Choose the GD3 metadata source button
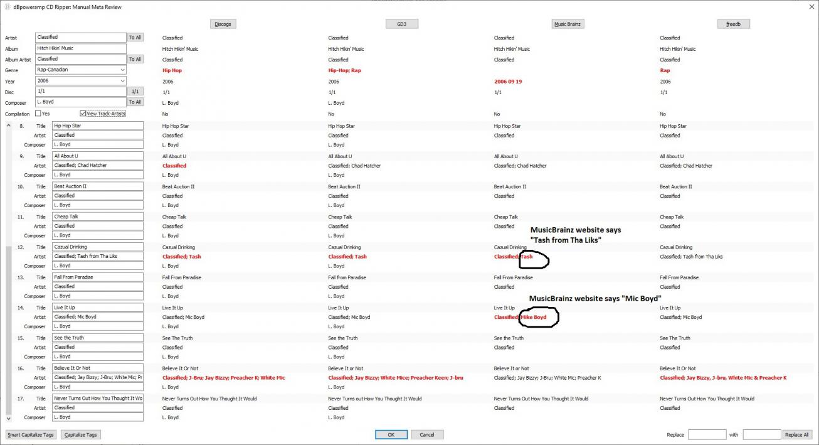The width and height of the screenshot is (819, 445). tap(401, 24)
